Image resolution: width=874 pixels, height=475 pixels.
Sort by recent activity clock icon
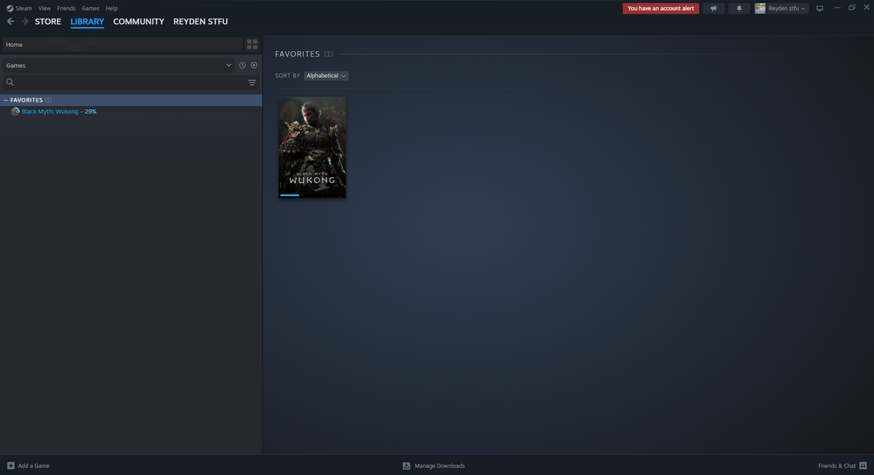[242, 65]
